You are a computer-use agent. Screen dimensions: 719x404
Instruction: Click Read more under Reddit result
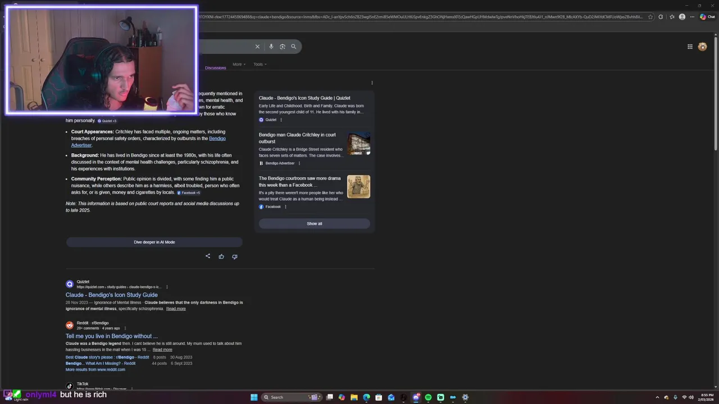162,350
